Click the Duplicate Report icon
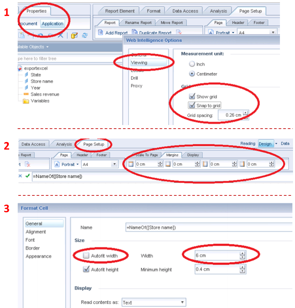 [x=135, y=33]
